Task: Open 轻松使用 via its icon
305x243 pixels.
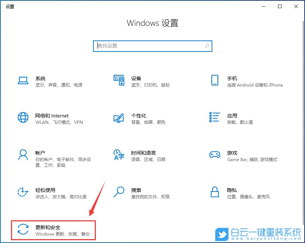Action: [x=23, y=192]
